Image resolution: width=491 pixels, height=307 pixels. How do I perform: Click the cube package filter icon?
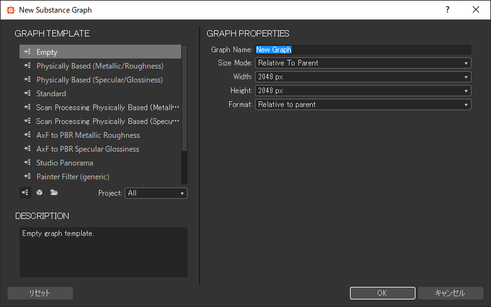pyautogui.click(x=40, y=193)
